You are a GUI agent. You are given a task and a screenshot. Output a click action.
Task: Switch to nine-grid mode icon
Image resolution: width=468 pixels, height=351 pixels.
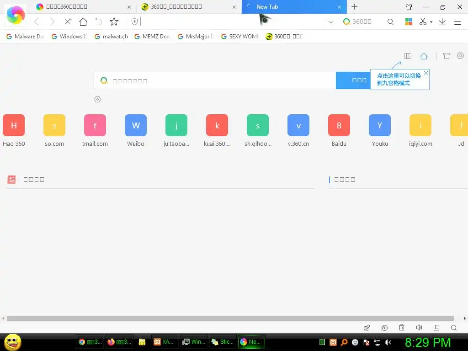(x=407, y=56)
